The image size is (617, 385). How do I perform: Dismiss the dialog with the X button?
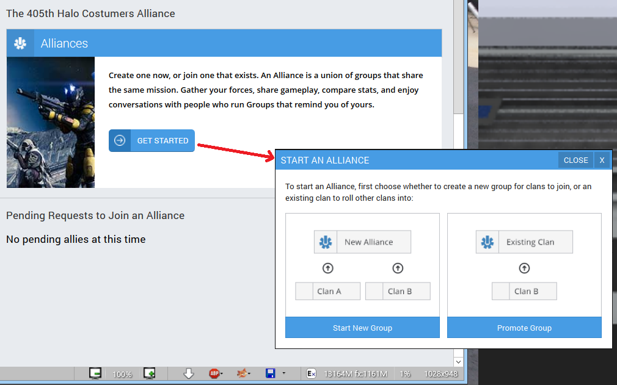[602, 160]
